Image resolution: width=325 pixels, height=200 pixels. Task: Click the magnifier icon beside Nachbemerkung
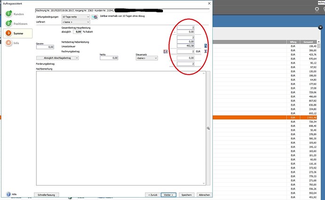208,128
